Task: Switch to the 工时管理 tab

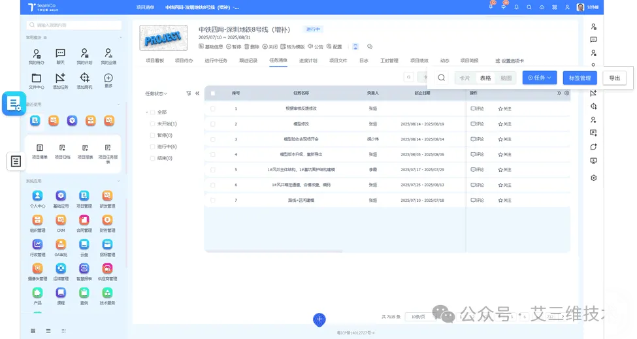Action: tap(389, 61)
